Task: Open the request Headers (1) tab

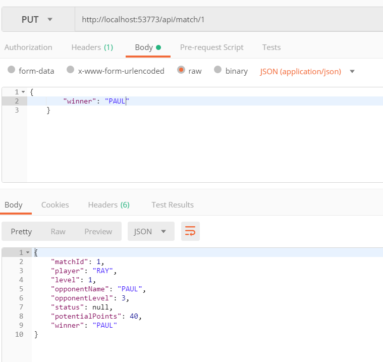Action: pos(92,47)
